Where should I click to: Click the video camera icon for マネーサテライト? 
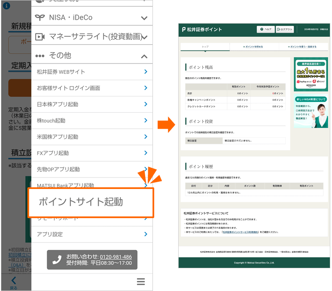40,37
